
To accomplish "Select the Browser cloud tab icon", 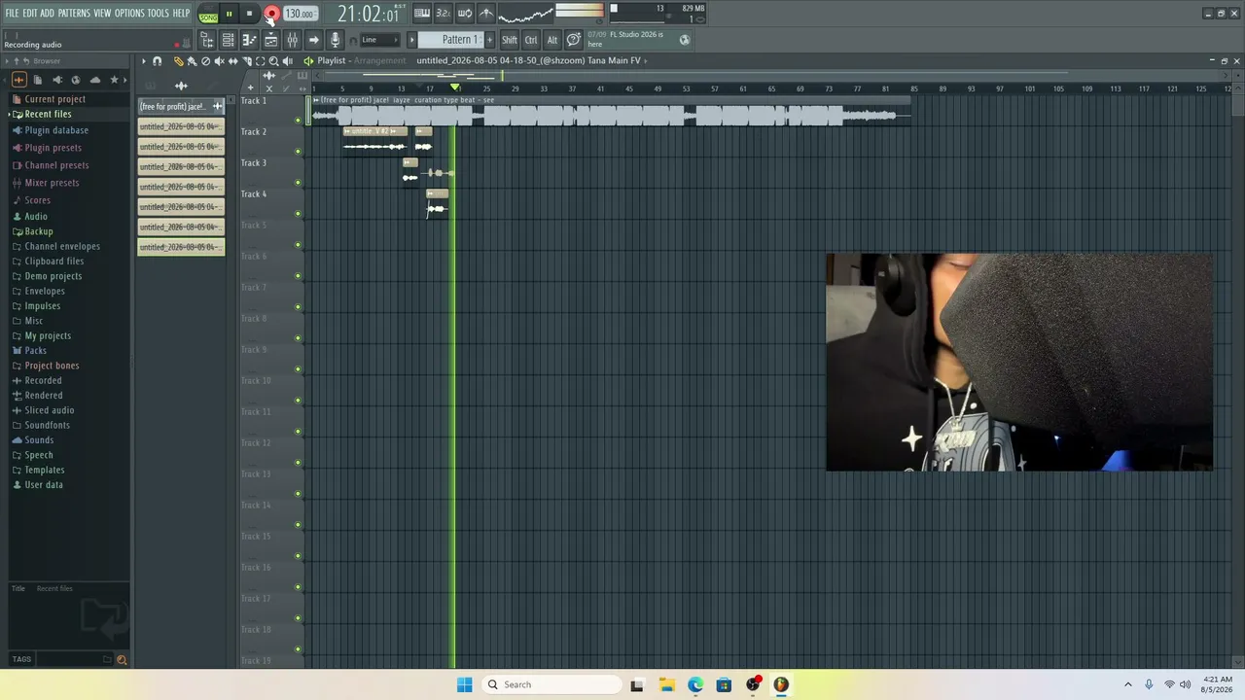I will [94, 80].
